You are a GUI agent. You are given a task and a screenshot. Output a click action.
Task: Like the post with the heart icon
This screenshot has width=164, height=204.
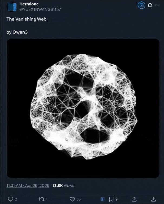pyautogui.click(x=72, y=199)
